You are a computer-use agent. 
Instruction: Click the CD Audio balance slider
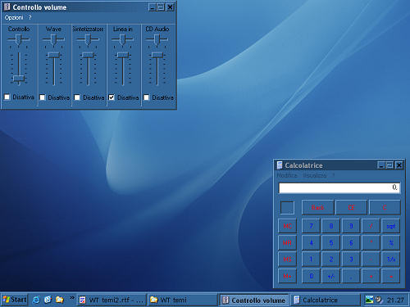tap(157, 40)
